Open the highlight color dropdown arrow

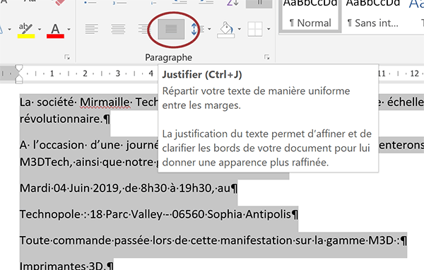point(40,29)
